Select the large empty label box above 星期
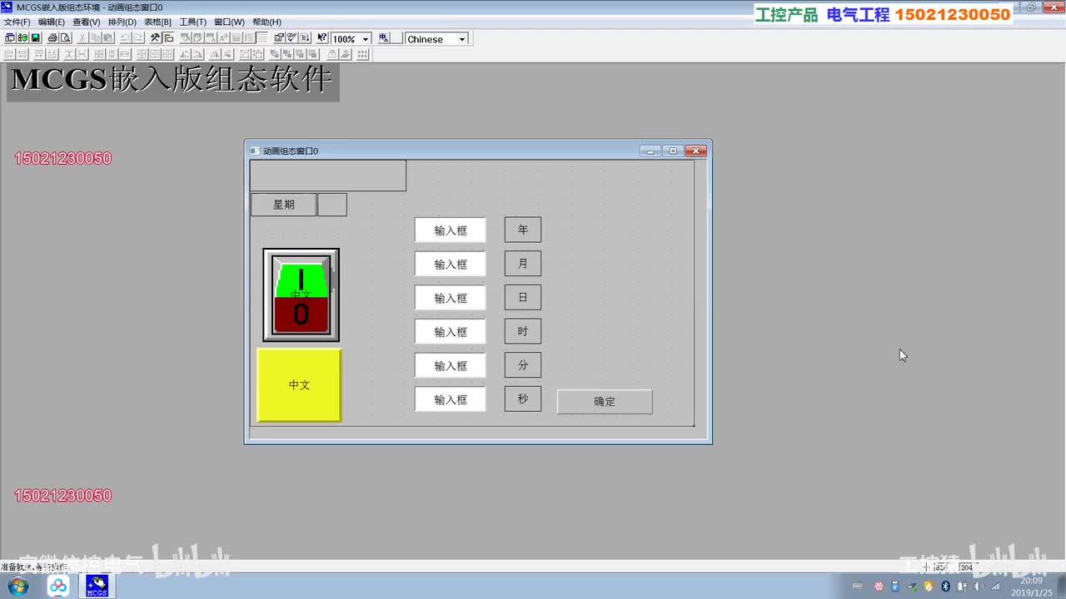The width and height of the screenshot is (1066, 599). [x=328, y=176]
